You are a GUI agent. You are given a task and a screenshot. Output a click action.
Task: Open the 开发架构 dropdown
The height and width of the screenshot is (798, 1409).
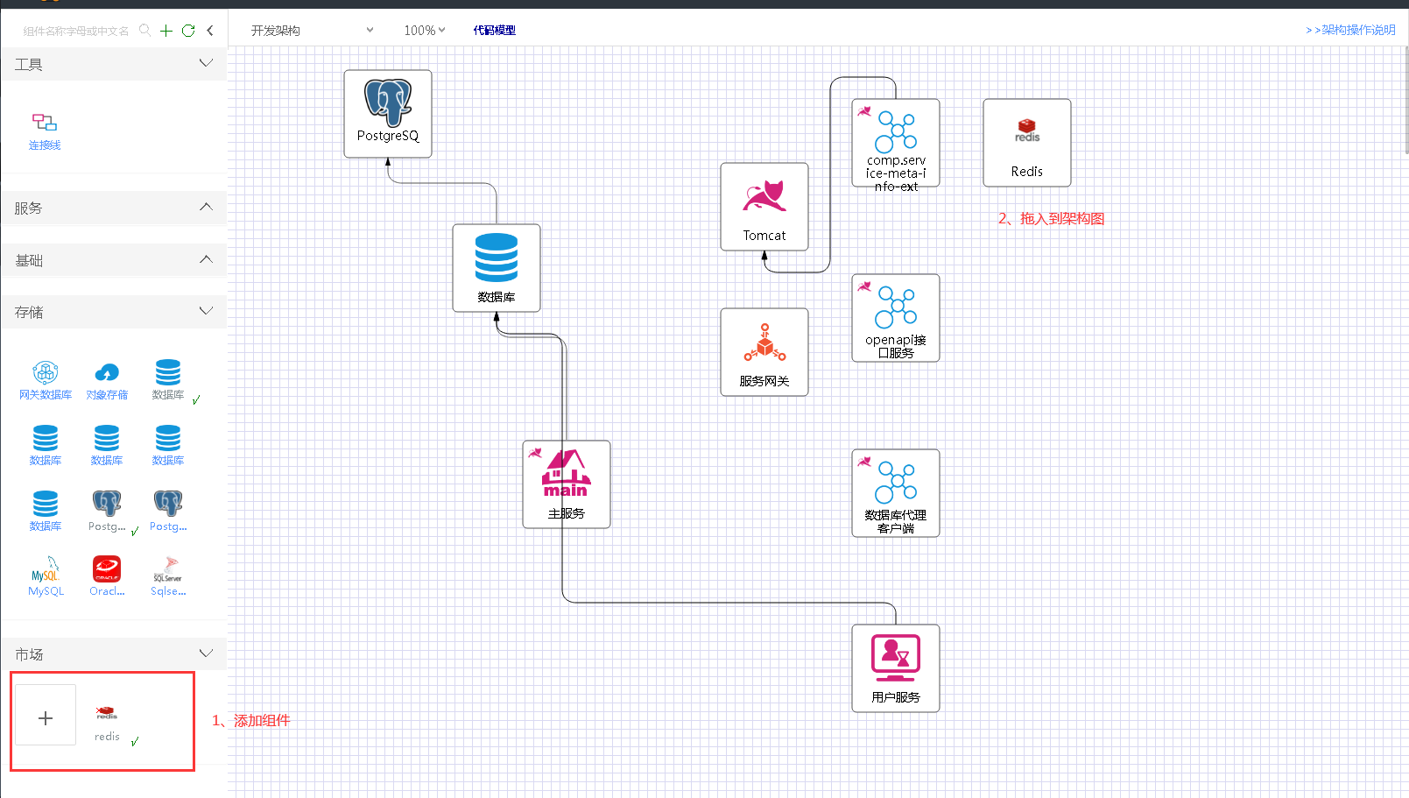tap(311, 31)
